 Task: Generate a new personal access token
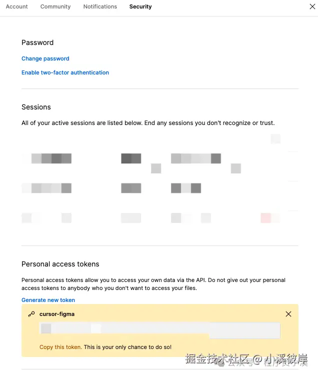click(x=48, y=300)
